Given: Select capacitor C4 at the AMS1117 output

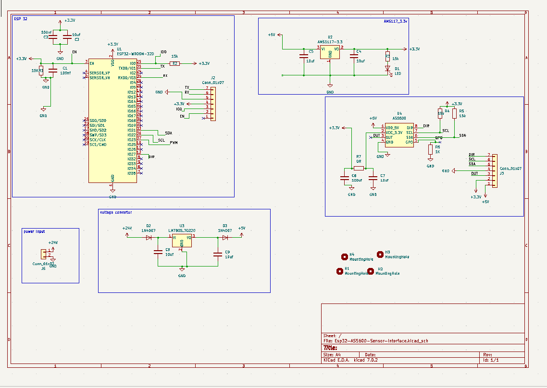Looking at the screenshot, I should 354,56.
